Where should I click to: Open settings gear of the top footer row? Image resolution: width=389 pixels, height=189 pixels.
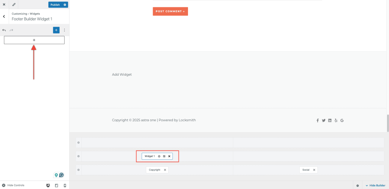click(x=78, y=143)
